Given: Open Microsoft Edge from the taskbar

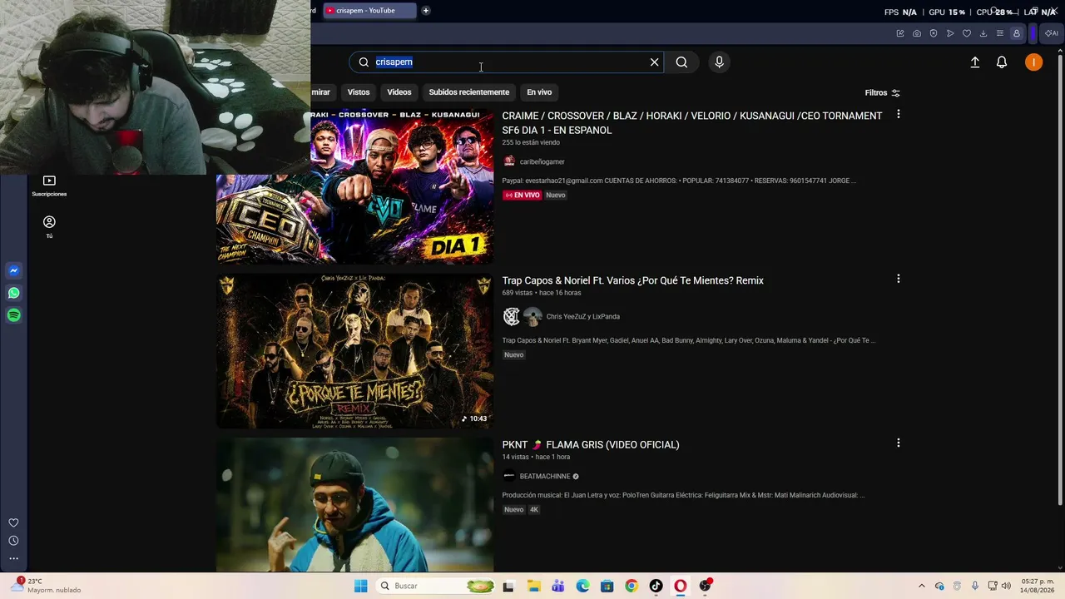Looking at the screenshot, I should [582, 586].
